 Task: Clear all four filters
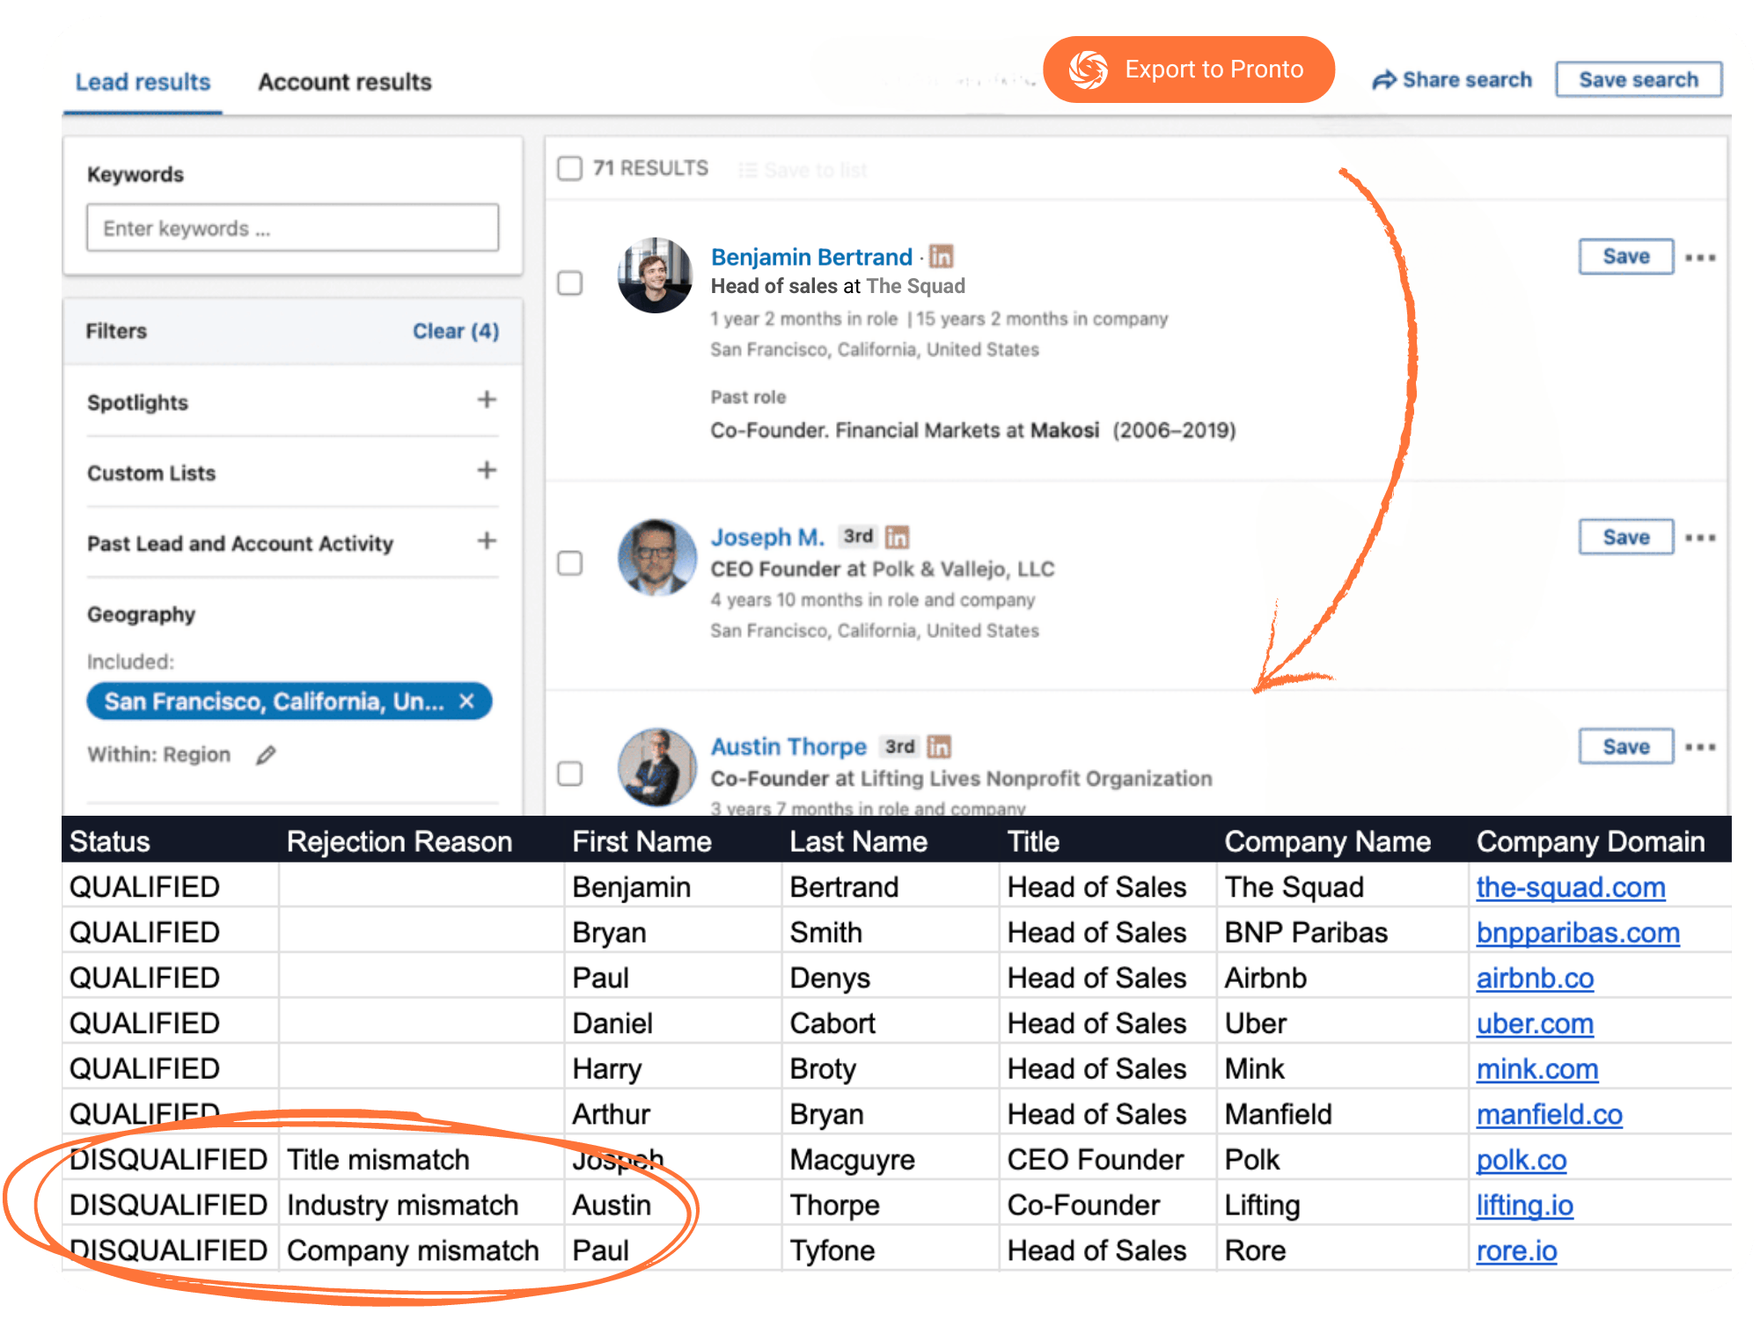coord(456,332)
